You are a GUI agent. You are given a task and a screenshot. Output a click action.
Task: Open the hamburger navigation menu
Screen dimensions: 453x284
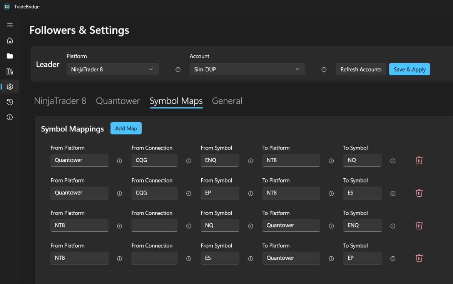coord(10,25)
